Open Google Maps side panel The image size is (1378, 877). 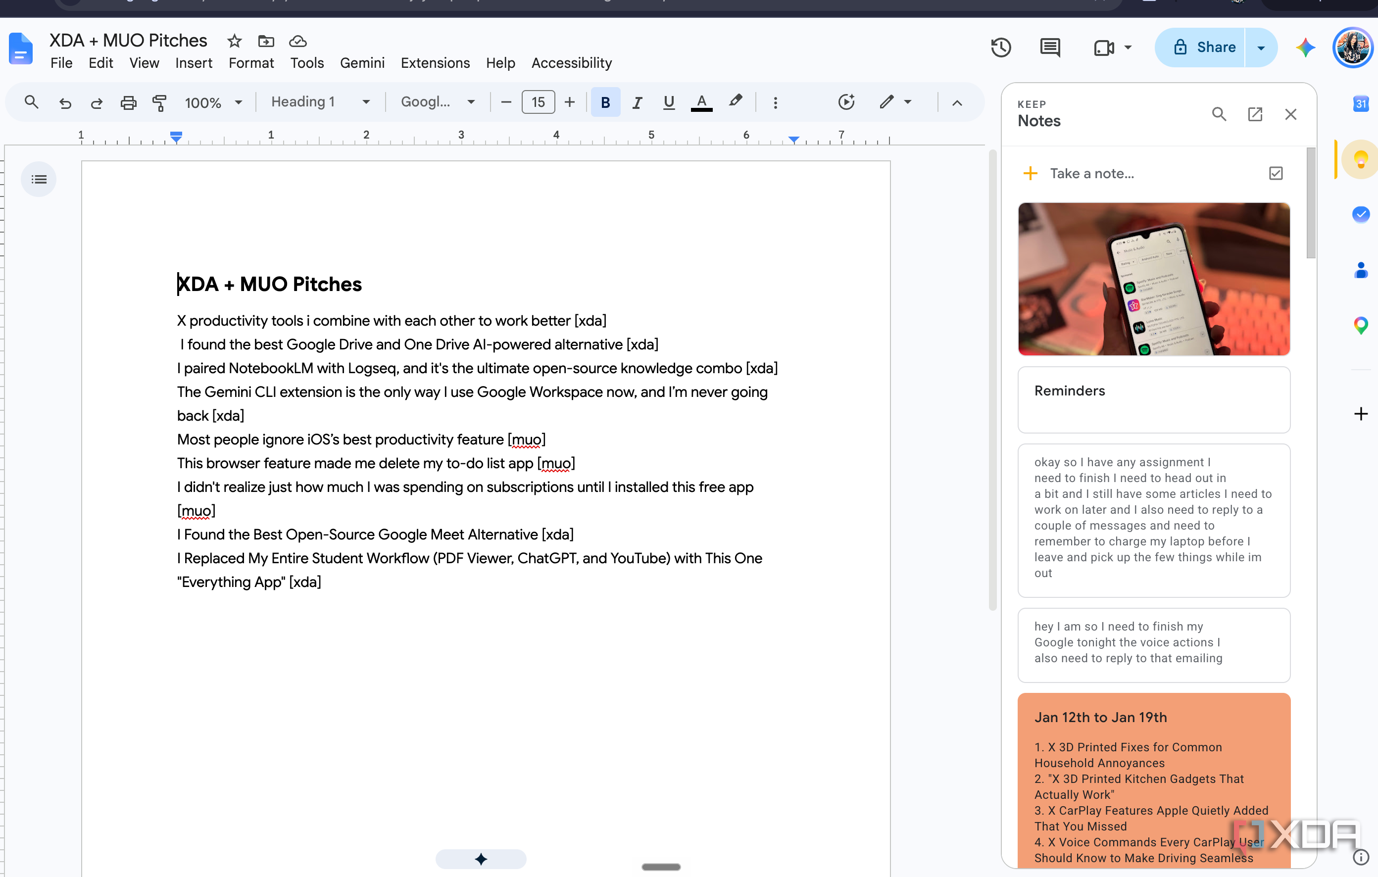click(1360, 326)
